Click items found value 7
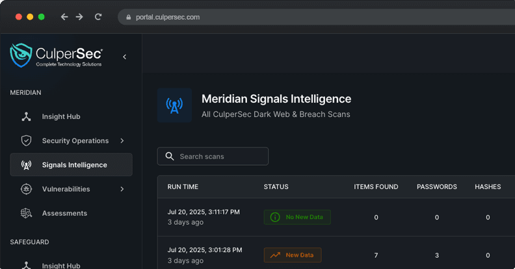The height and width of the screenshot is (269, 515). (376, 255)
